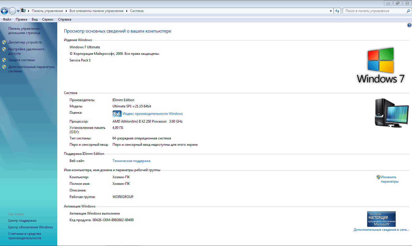Click the Refresh button next to address bar
The image size is (412, 246).
click(337, 11)
